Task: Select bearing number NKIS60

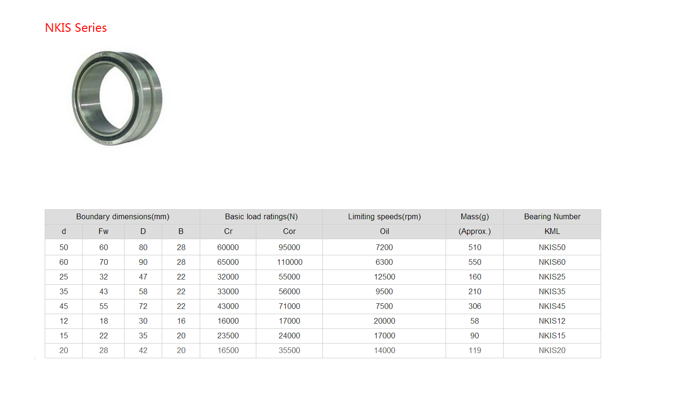Action: click(552, 262)
